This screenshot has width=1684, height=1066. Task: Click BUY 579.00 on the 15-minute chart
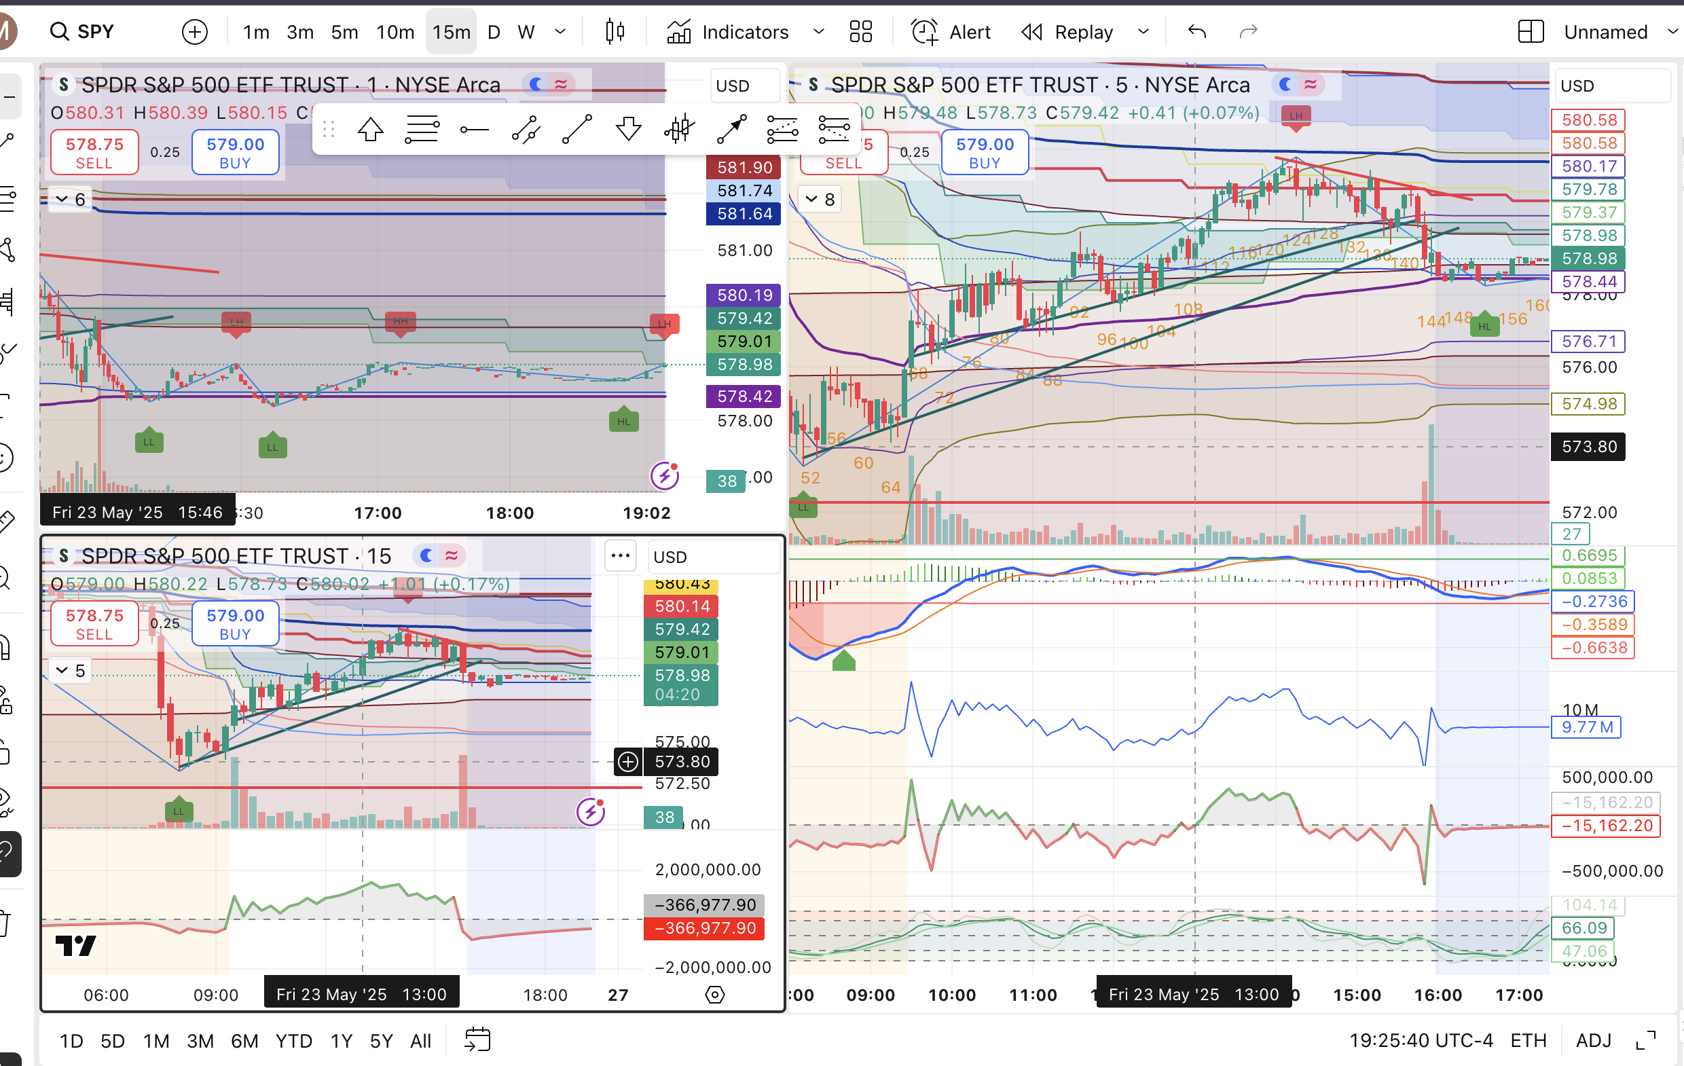tap(235, 624)
